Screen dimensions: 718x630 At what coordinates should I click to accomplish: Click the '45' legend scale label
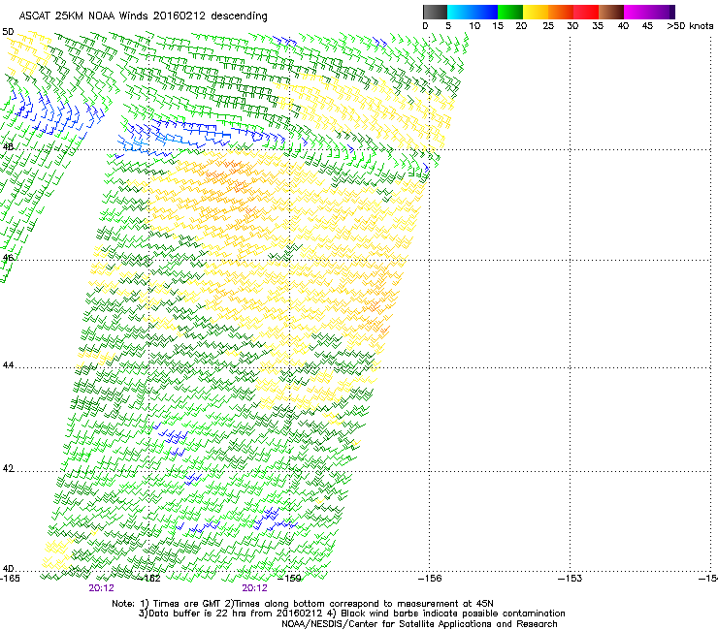[647, 25]
